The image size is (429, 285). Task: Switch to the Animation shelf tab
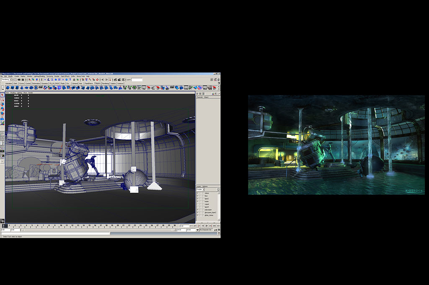[x=9, y=83]
